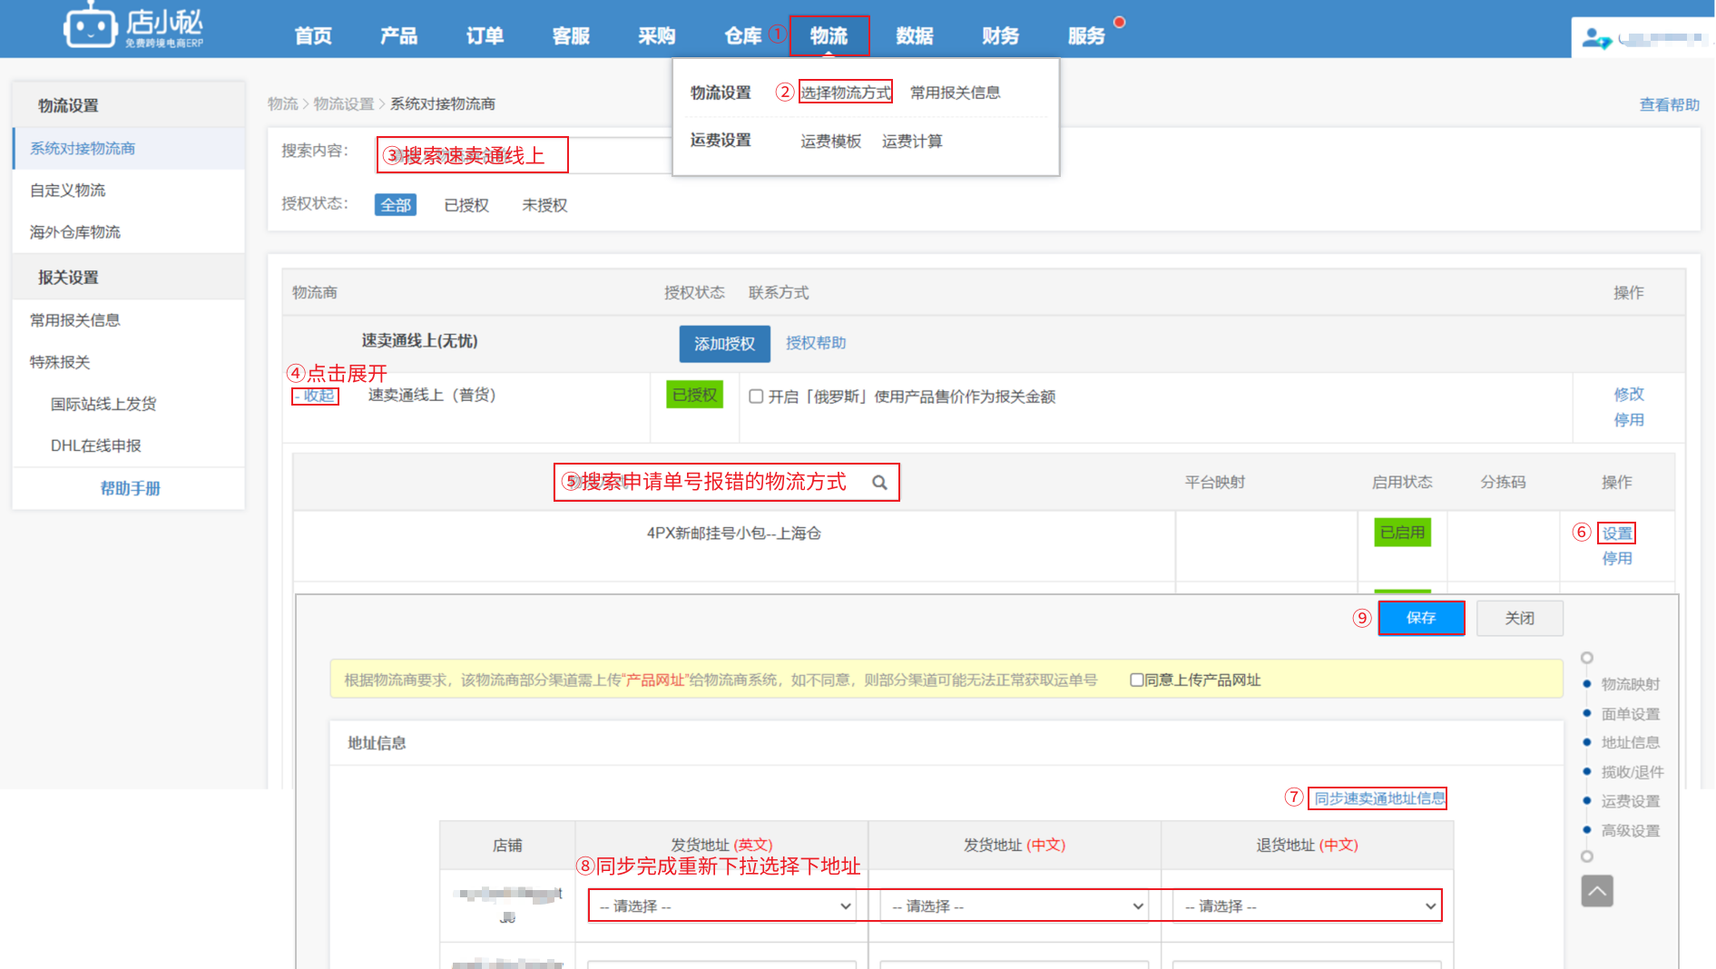This screenshot has height=969, width=1716.
Task: Click 停用 for 速卖通线上（普货）
Action: click(1629, 420)
